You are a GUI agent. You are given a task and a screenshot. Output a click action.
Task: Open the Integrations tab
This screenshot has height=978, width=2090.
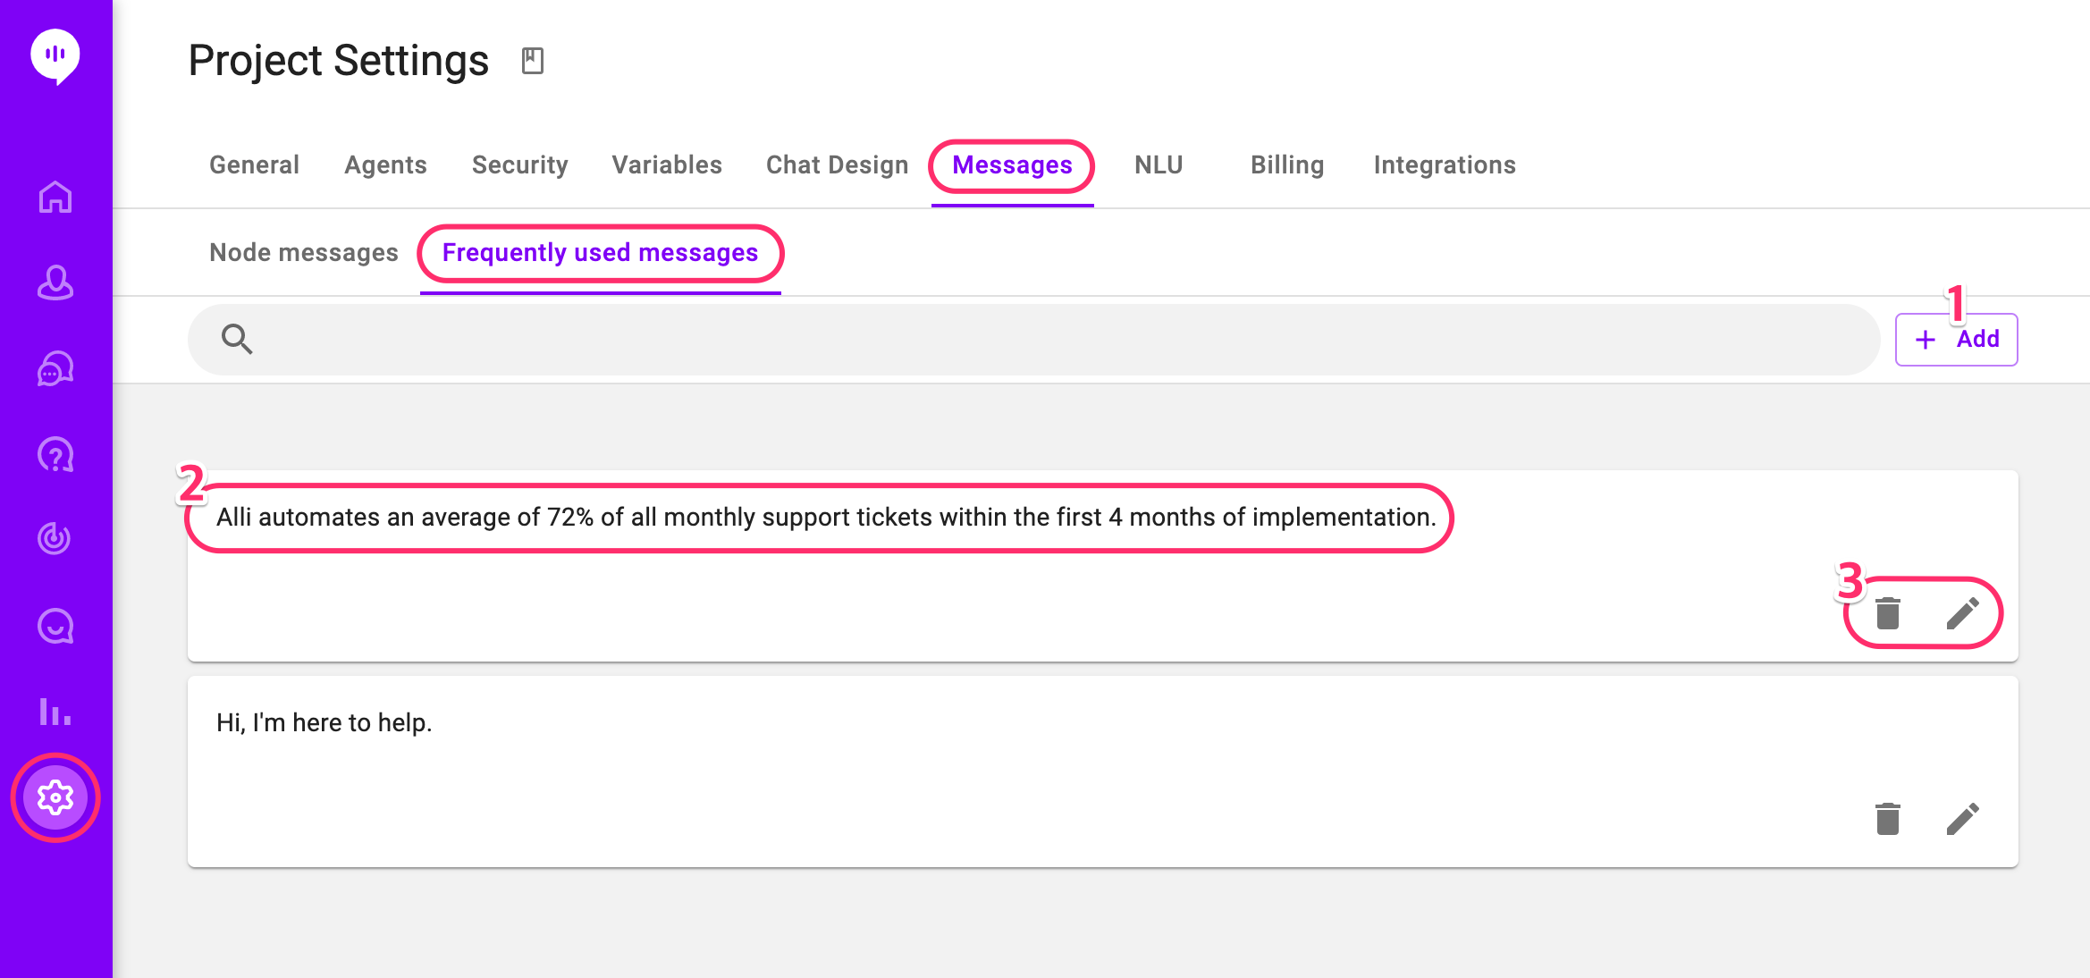click(x=1445, y=165)
